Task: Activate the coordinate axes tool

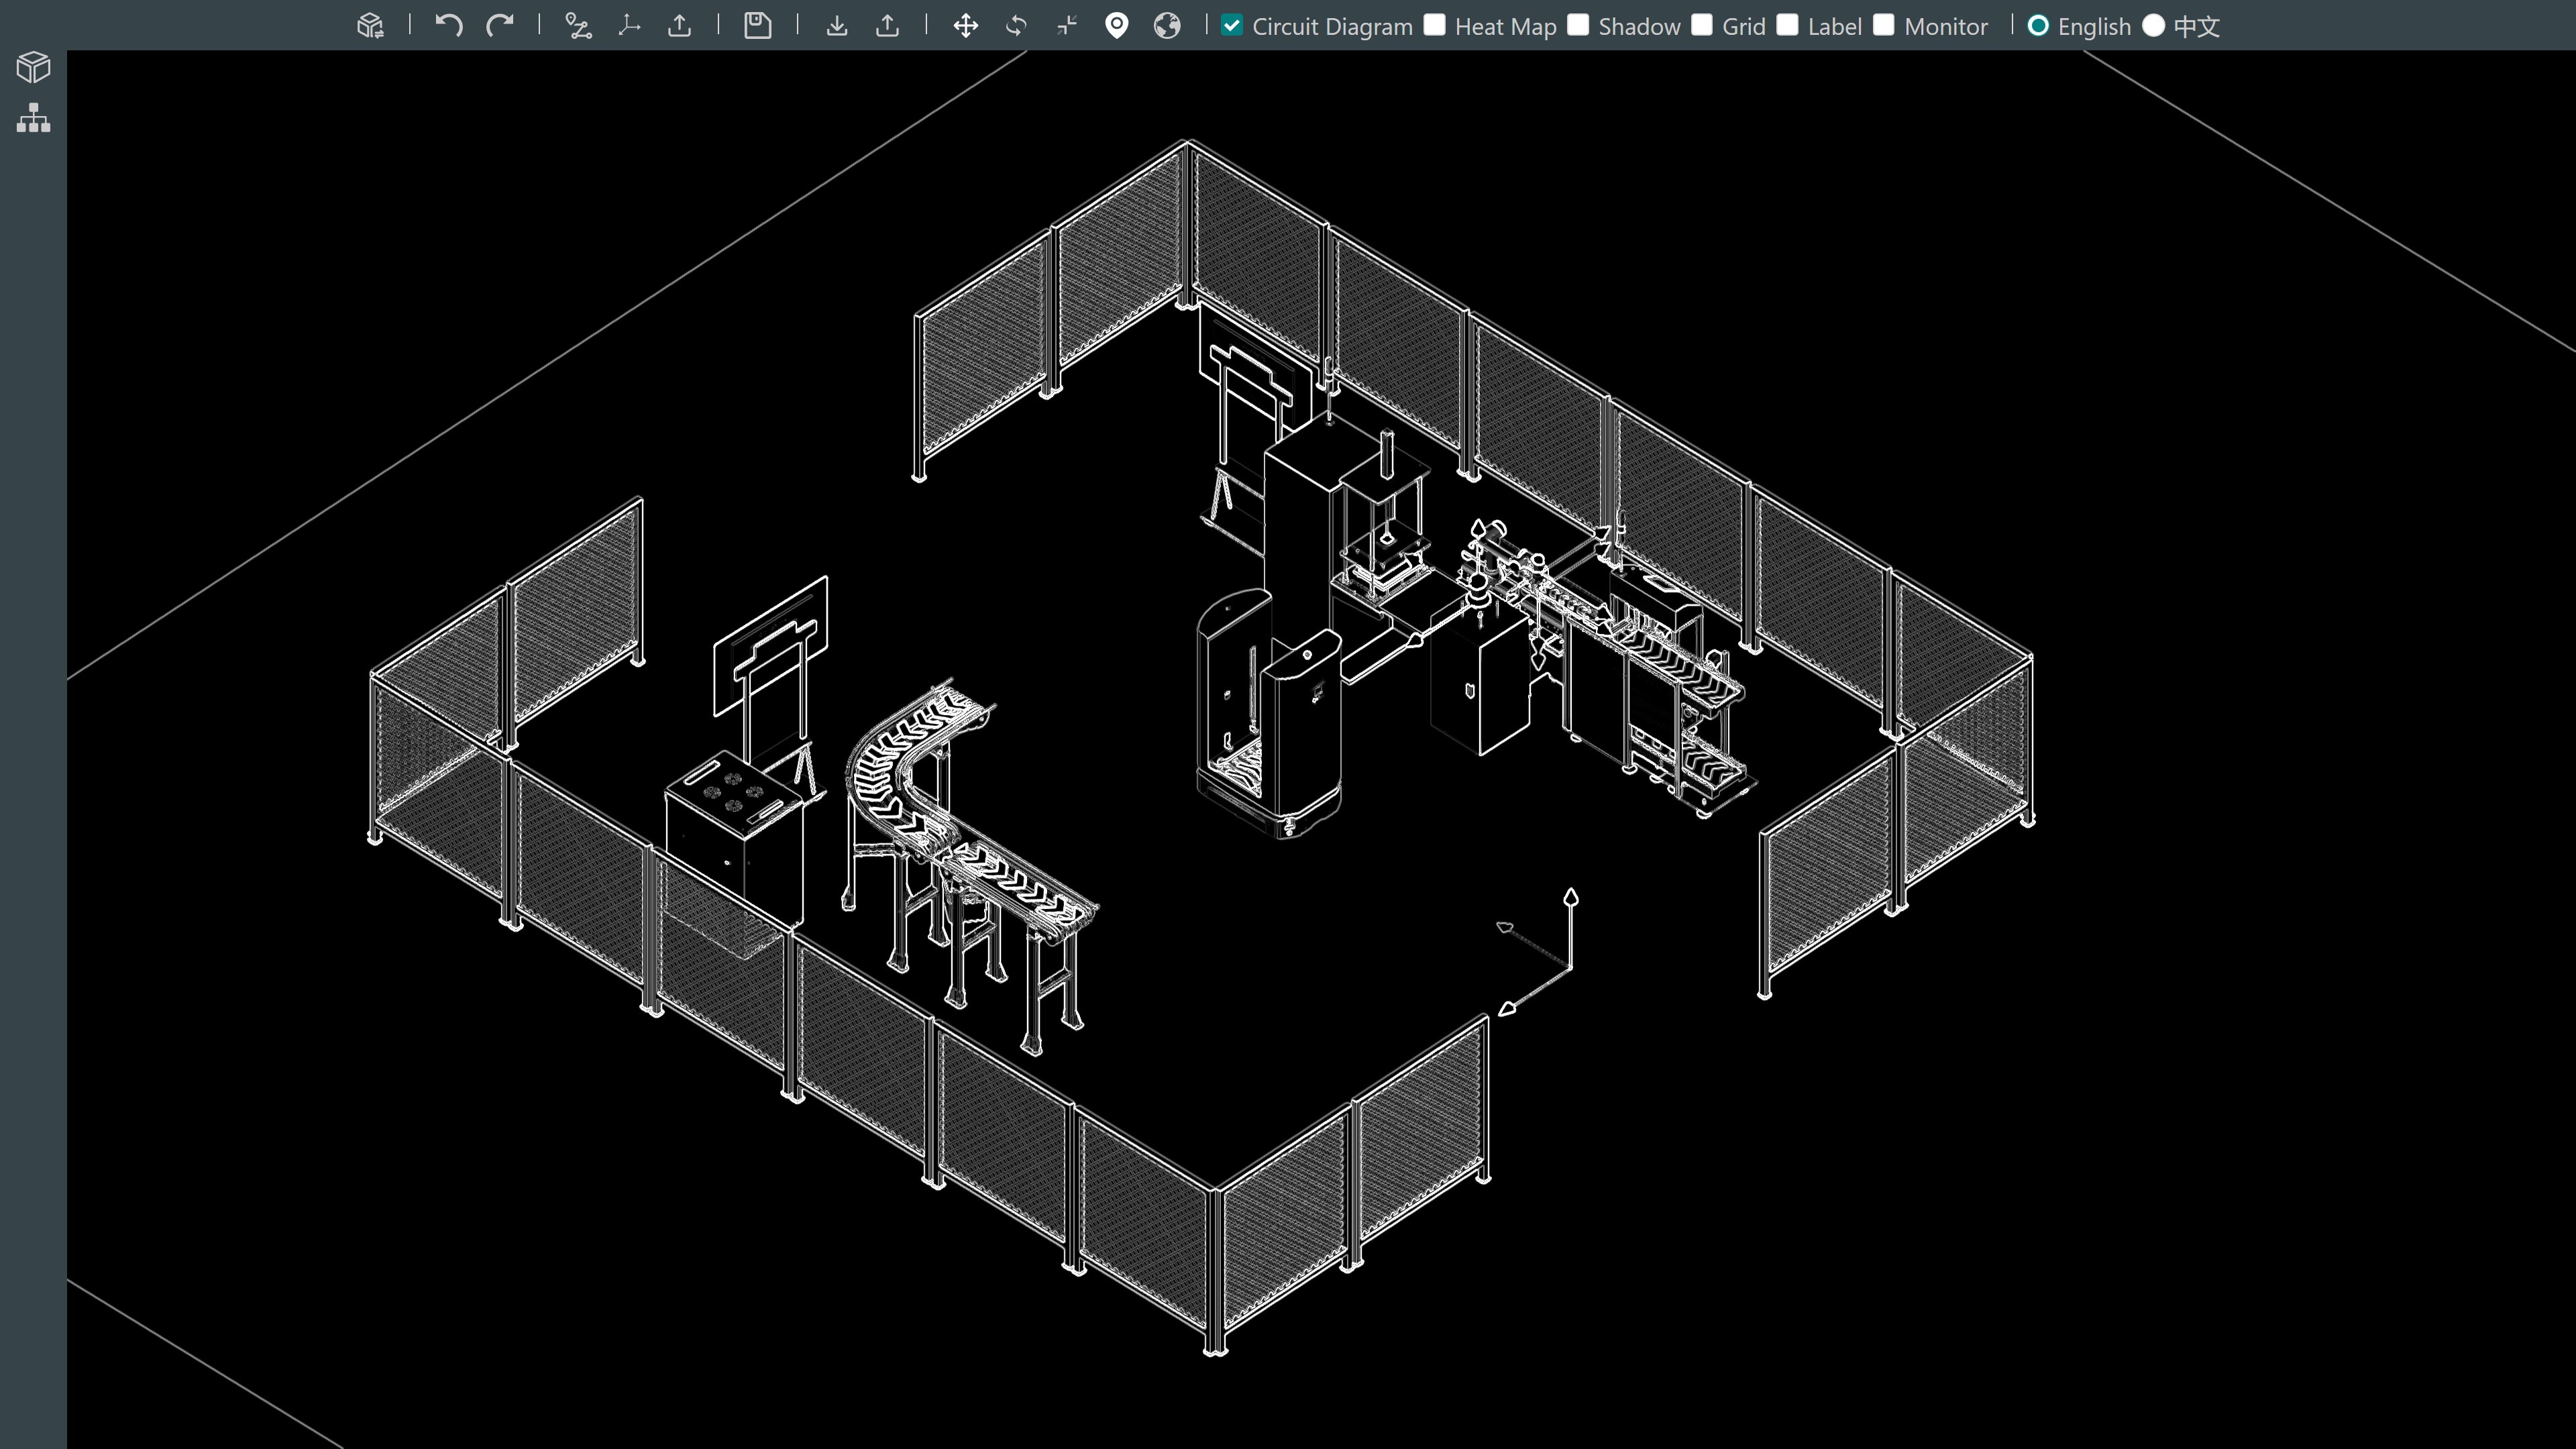Action: click(x=629, y=26)
